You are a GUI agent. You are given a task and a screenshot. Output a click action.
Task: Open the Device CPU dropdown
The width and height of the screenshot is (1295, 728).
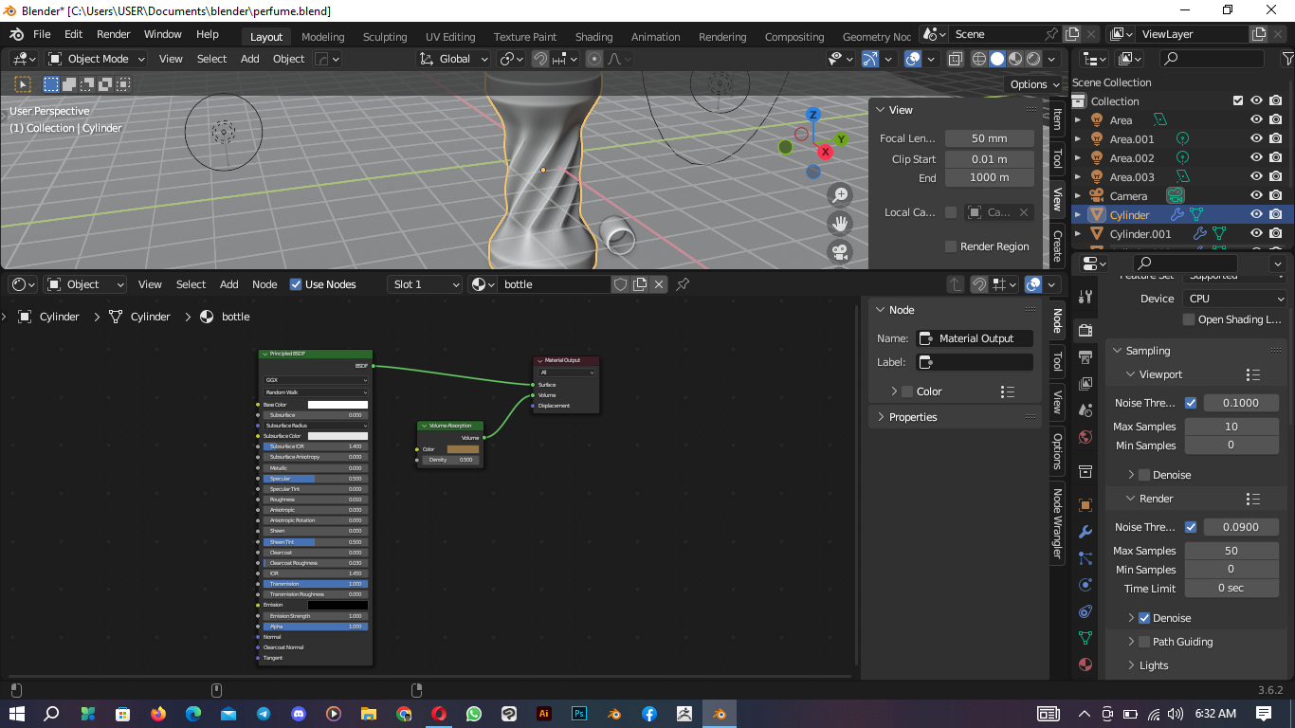pyautogui.click(x=1234, y=299)
